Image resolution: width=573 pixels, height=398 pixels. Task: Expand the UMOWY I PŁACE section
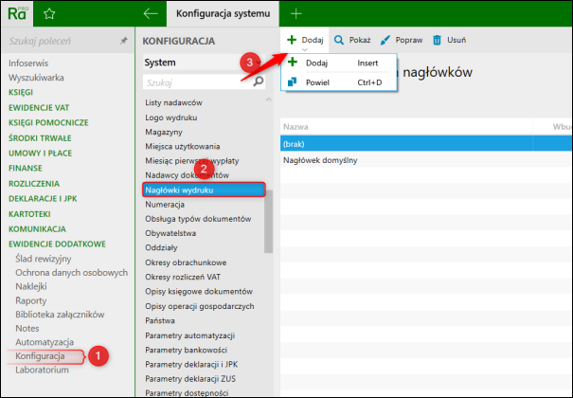[x=40, y=154]
